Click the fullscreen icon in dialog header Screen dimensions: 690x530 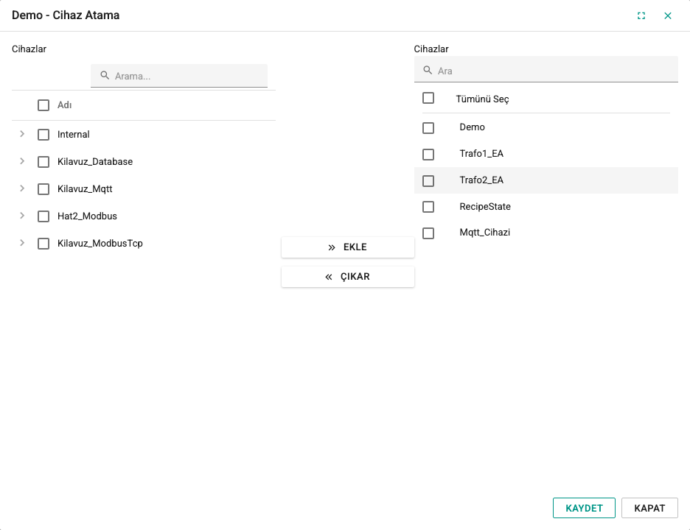tap(641, 15)
